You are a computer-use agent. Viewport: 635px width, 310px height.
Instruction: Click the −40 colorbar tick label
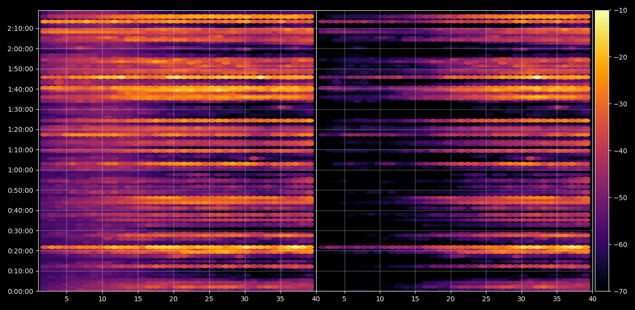tap(621, 151)
